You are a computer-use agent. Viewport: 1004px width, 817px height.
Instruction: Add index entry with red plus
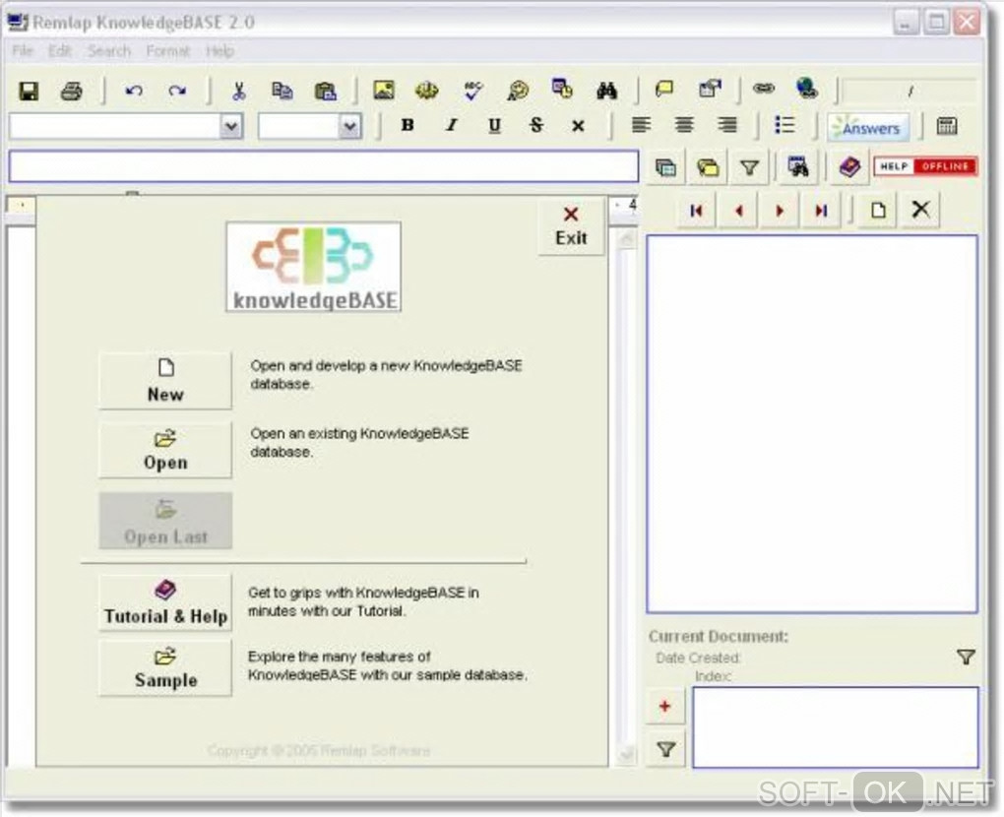(665, 706)
